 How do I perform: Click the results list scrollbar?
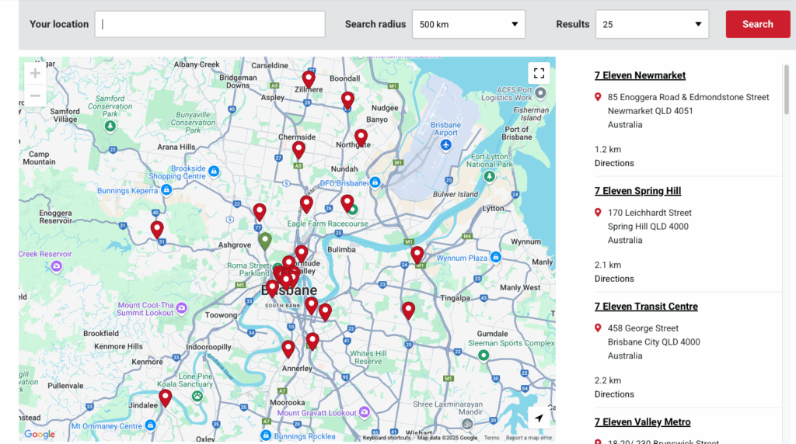(785, 89)
